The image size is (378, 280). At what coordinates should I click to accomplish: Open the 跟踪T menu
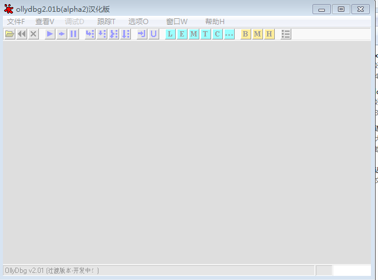[106, 22]
